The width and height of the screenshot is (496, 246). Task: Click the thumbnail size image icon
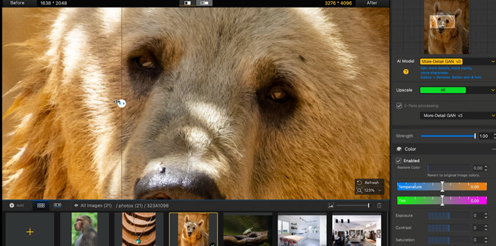(x=330, y=205)
